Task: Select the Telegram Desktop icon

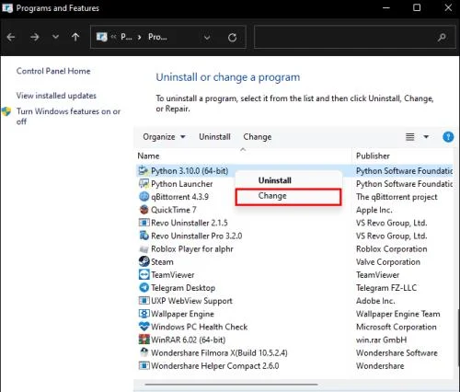Action: point(144,287)
